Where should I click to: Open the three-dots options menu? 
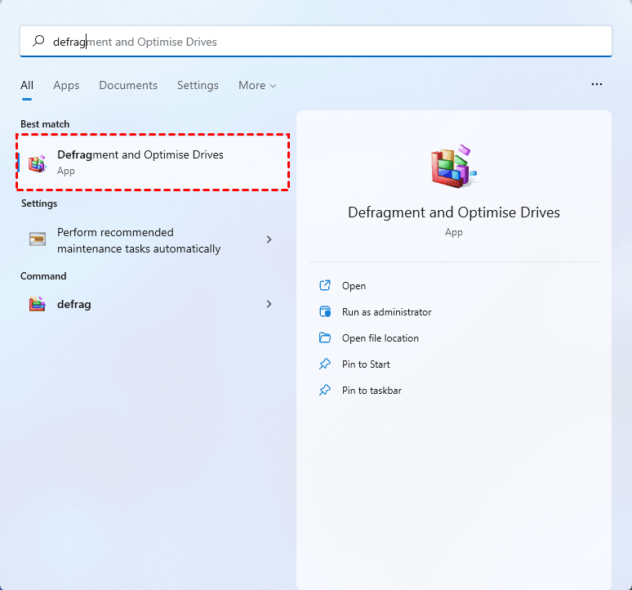(597, 84)
